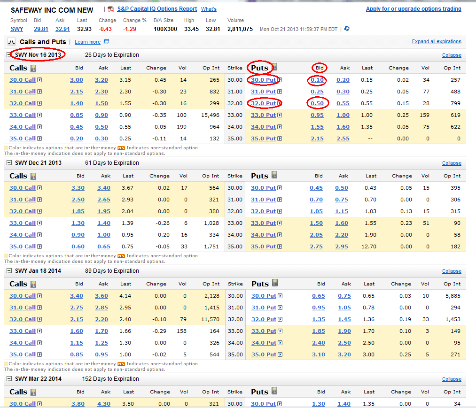The image size is (476, 408).
Task: Open the Learn more popup icon
Action: pos(106,42)
